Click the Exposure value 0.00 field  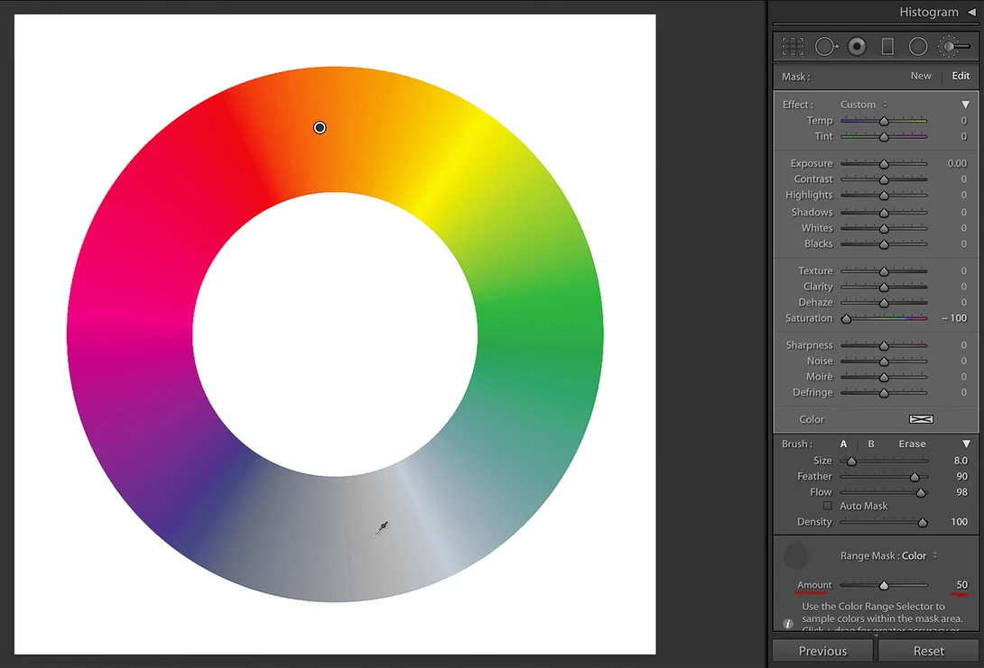click(x=957, y=163)
